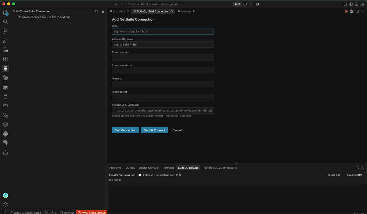Click the orange Claude icon in editor toolbar

(x=346, y=11)
